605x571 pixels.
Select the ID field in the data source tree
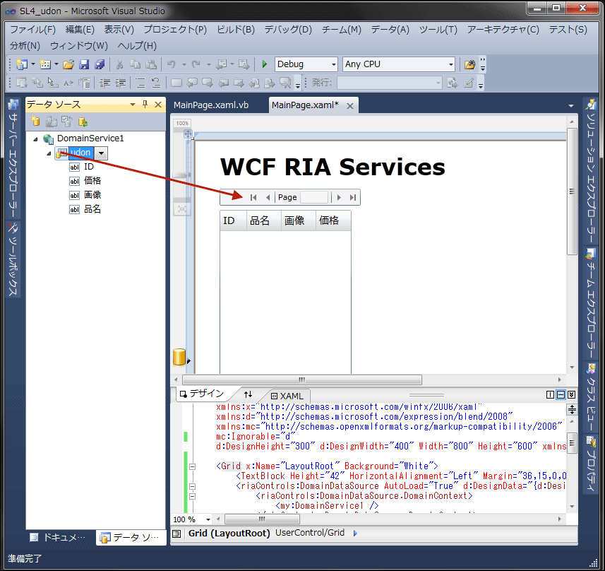[x=89, y=167]
